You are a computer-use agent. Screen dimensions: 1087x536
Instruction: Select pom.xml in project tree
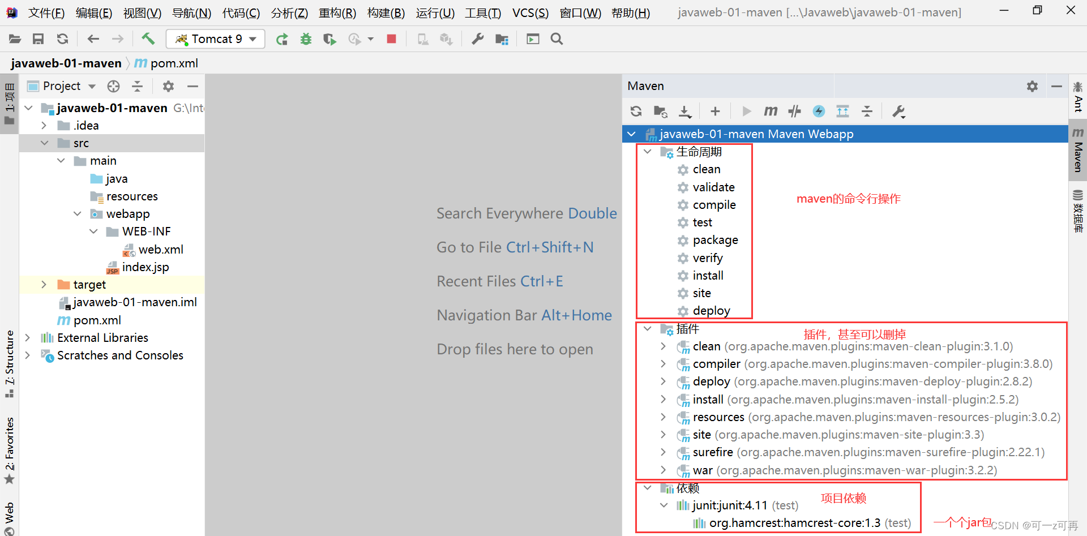click(89, 320)
